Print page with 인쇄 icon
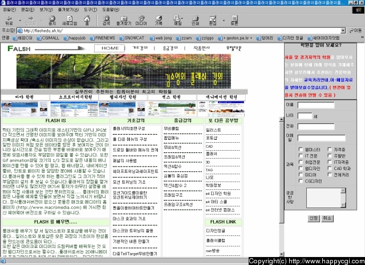Screen dimensions: 365x265 click(195, 20)
